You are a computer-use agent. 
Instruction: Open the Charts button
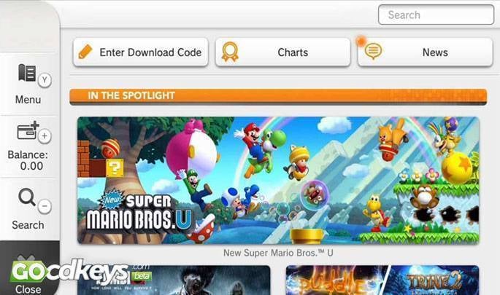282,52
